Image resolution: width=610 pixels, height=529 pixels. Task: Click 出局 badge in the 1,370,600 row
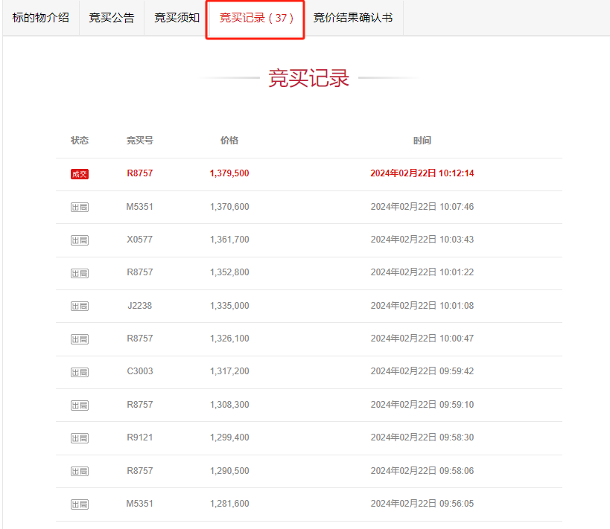pos(80,207)
